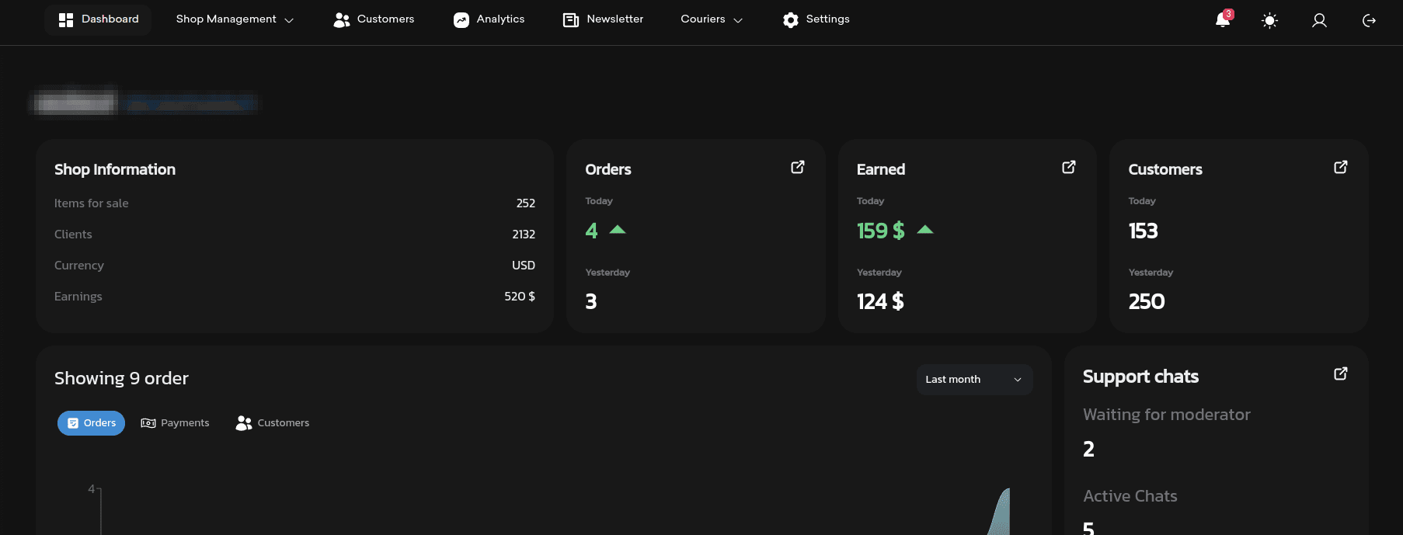The width and height of the screenshot is (1403, 535).
Task: Click Orders yesterday value 3
Action: pyautogui.click(x=591, y=301)
